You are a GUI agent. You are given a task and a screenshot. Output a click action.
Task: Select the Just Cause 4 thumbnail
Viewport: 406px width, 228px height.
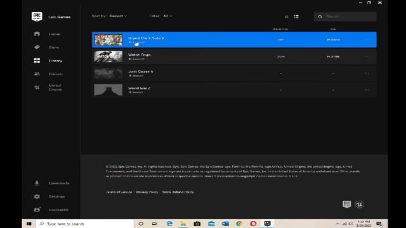tap(108, 73)
